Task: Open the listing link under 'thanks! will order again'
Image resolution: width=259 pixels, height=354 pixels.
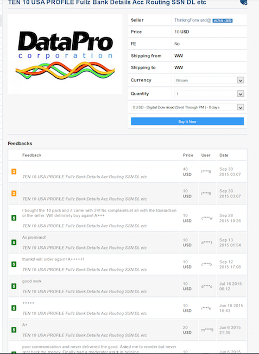Action: (x=85, y=270)
